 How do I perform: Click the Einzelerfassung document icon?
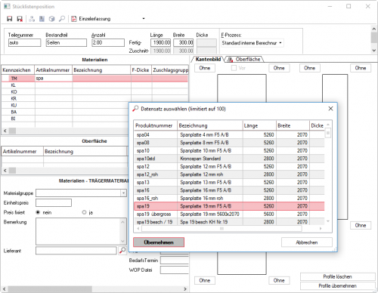coord(74,19)
